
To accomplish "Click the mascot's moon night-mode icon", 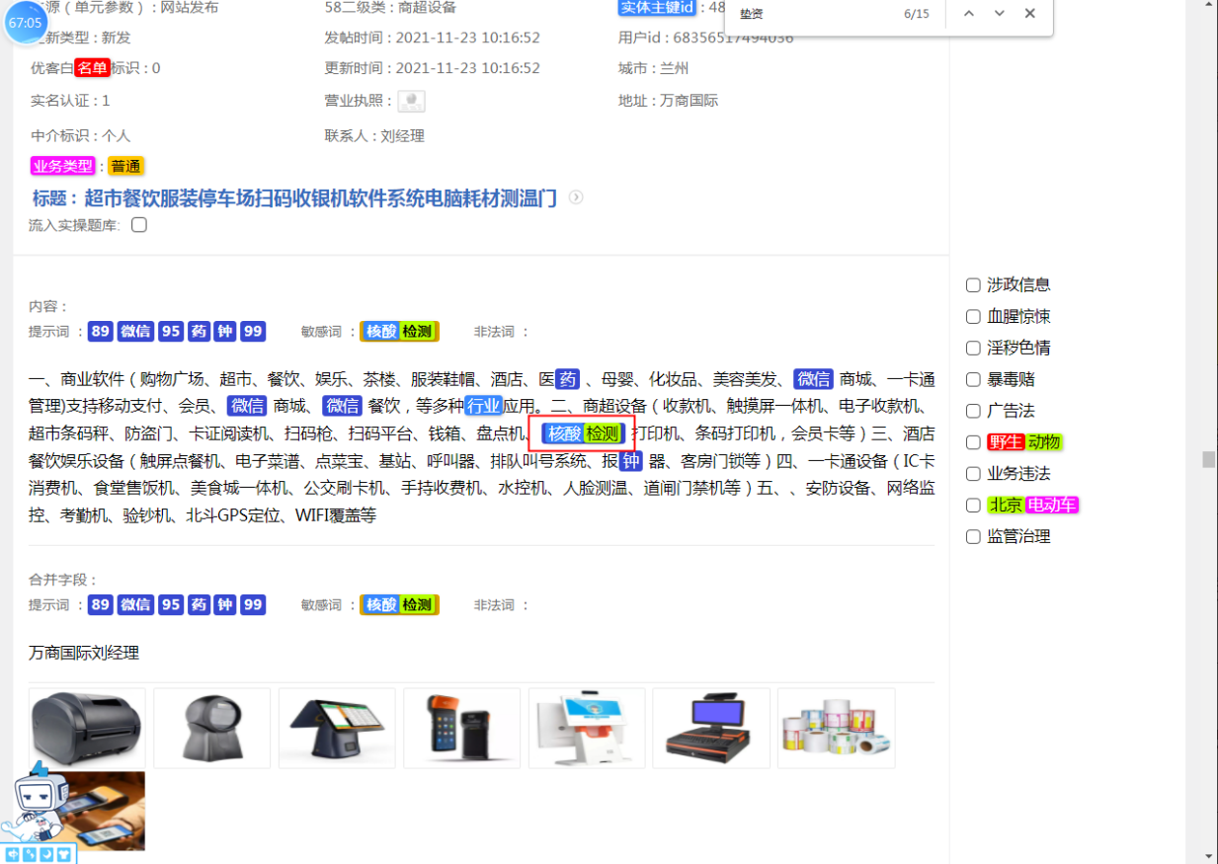I will pos(46,854).
